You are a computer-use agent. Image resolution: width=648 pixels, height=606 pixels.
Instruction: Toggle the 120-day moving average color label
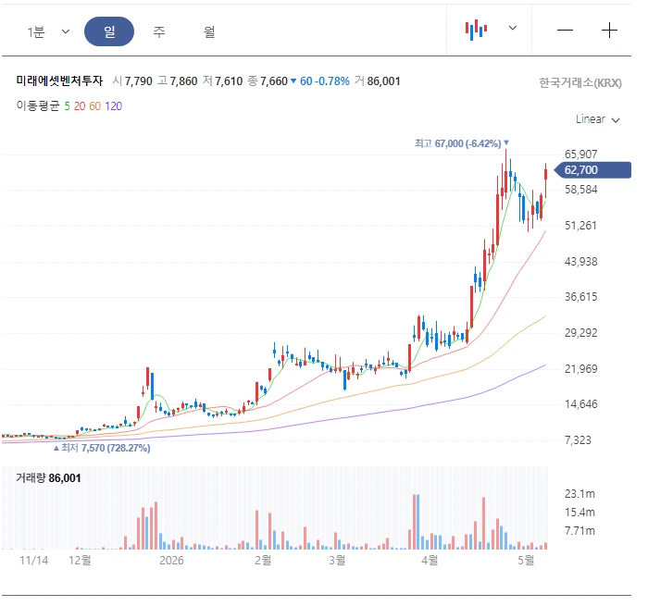[113, 106]
